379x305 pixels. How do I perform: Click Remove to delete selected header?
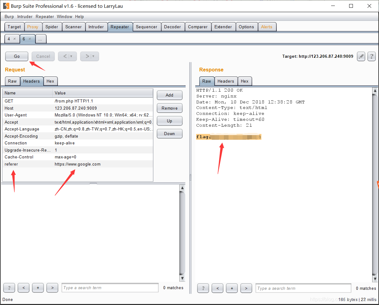point(169,108)
